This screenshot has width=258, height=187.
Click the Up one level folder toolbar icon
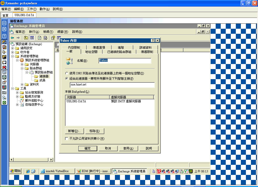26,38
